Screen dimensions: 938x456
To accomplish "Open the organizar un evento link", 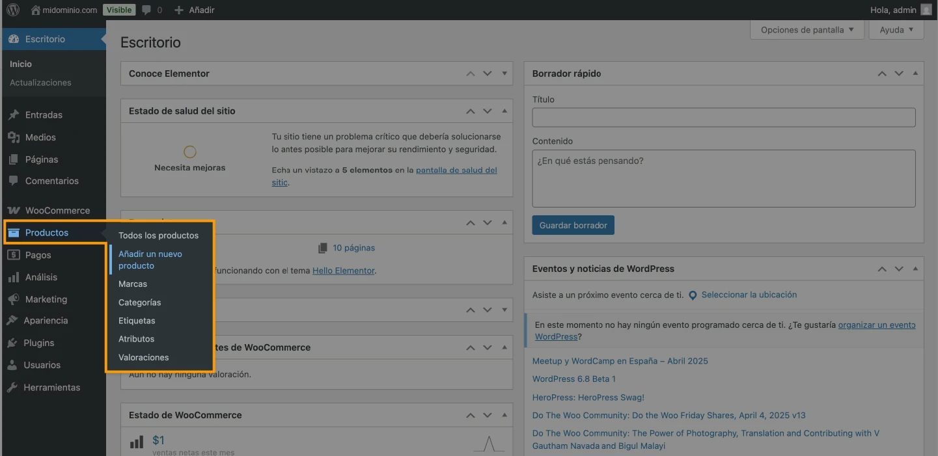I will point(877,325).
